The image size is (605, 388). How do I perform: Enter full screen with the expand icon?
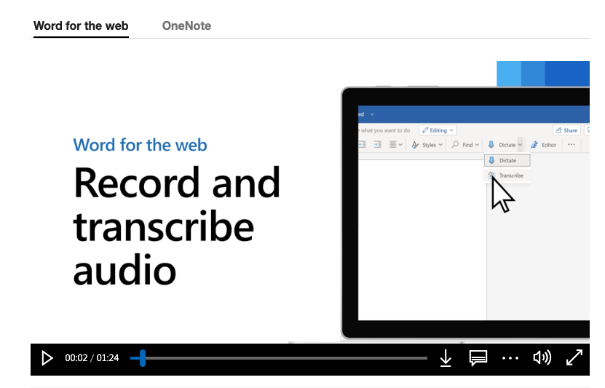coord(574,357)
